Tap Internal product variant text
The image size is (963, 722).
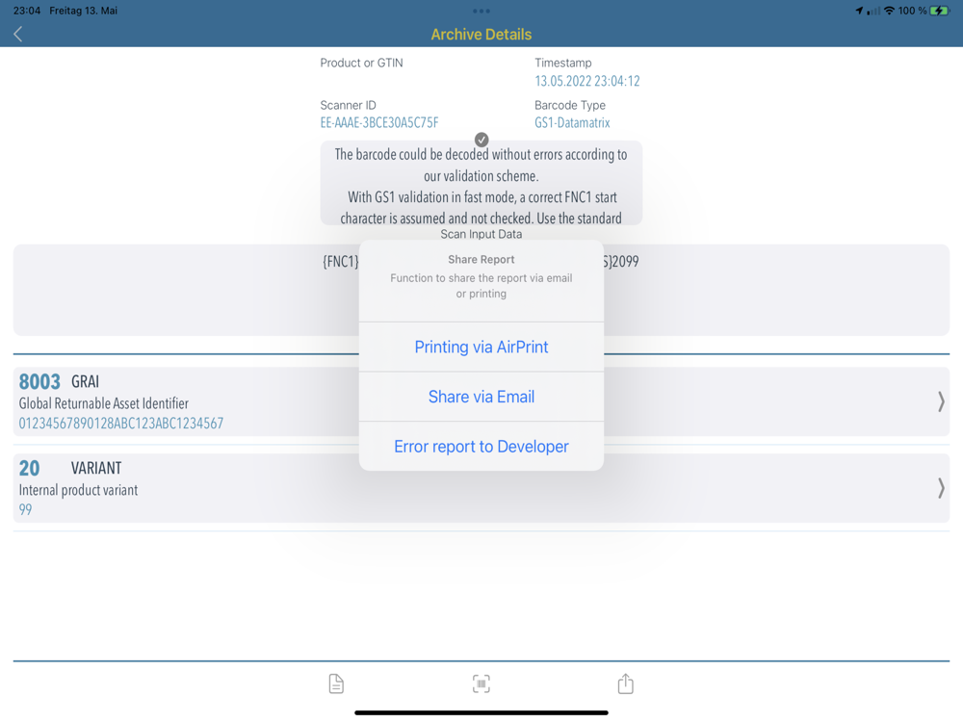pyautogui.click(x=78, y=490)
